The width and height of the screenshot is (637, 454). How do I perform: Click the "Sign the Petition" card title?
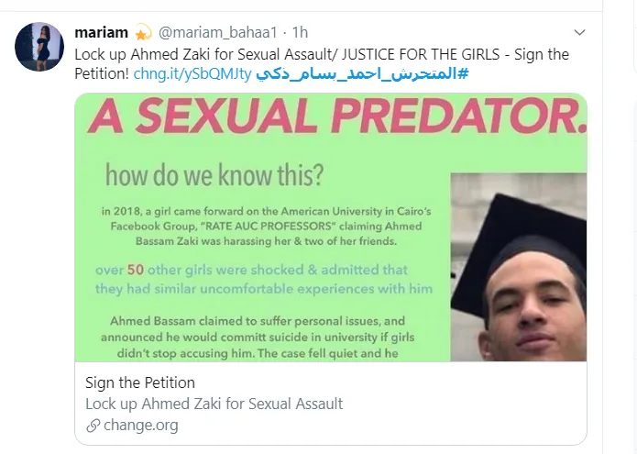(140, 382)
